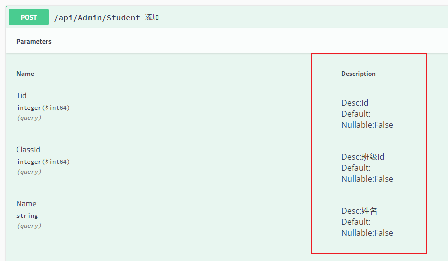Click Nullable:False in the Tid row
The image size is (448, 261).
[x=367, y=125]
